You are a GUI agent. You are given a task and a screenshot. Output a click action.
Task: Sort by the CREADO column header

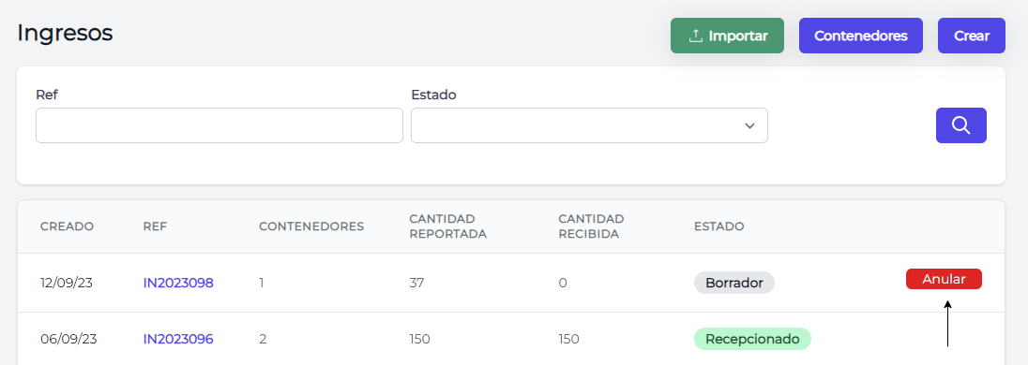67,227
